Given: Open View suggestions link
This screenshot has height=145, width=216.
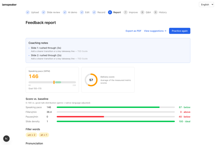Looking at the screenshot, I should click(x=155, y=31).
